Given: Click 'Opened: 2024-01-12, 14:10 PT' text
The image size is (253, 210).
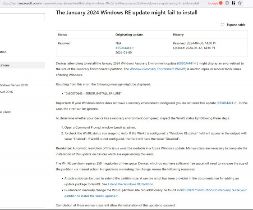Looking at the screenshot, I should [194, 48].
